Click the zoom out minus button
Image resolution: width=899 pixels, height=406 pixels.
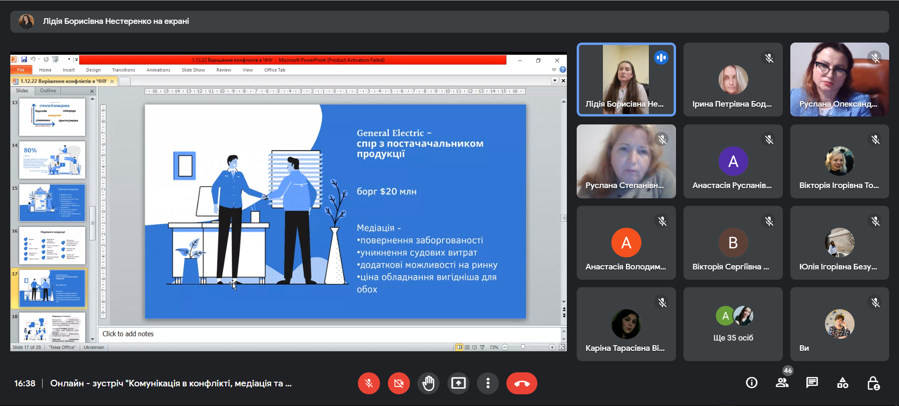coord(505,347)
